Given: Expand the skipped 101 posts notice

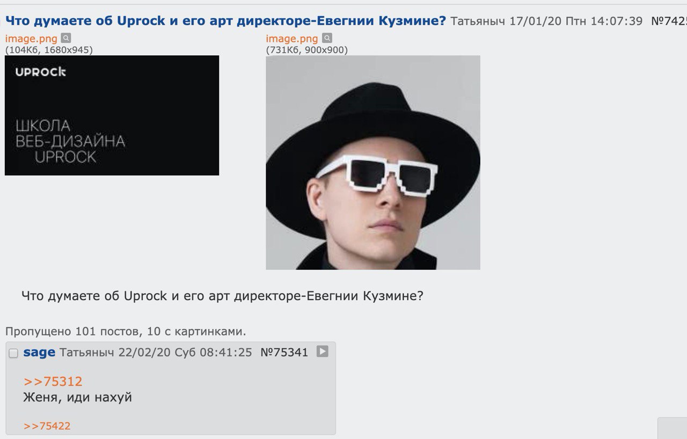Looking at the screenshot, I should pos(126,331).
